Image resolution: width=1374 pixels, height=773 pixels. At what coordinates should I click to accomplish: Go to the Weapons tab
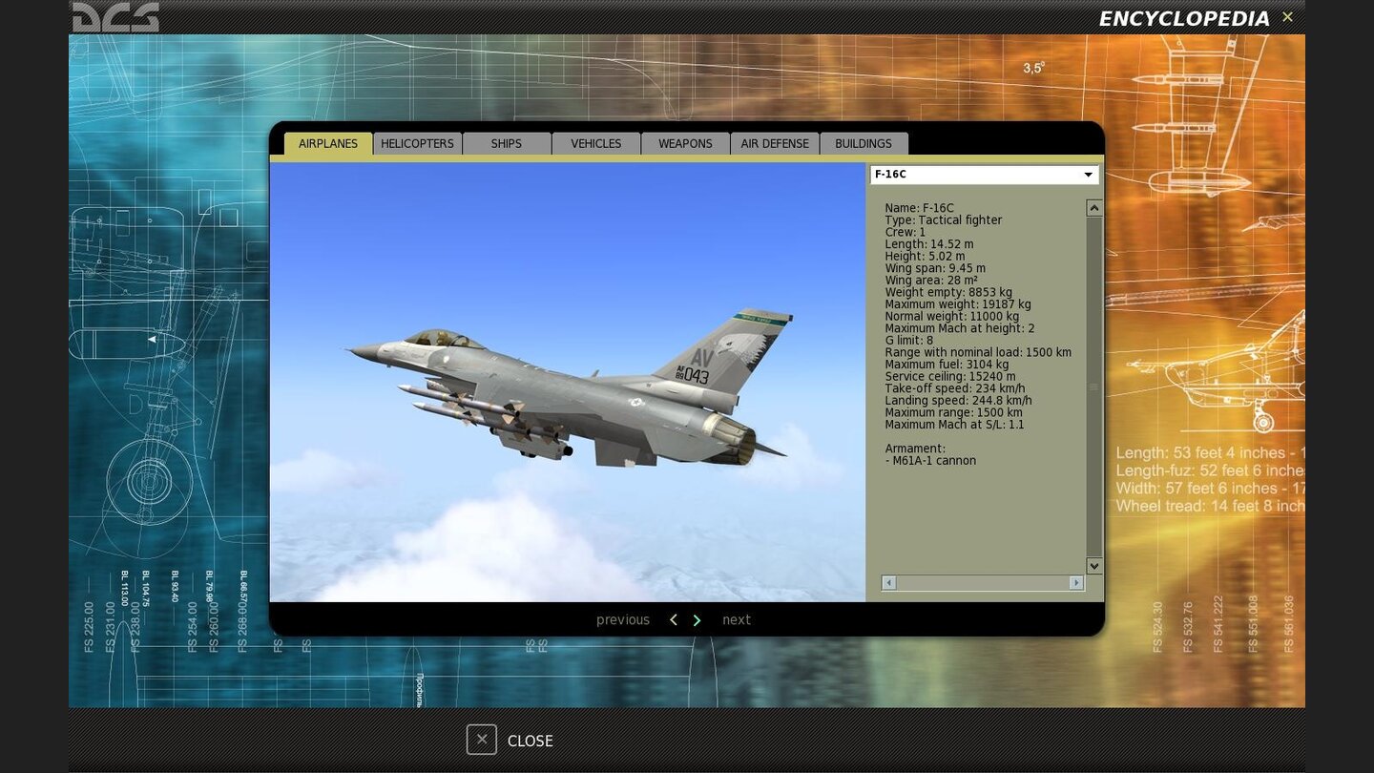[x=685, y=143]
